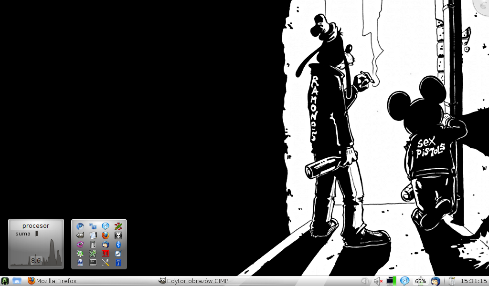489x286 pixels.
Task: Open the terminal launcher icon
Action: point(93,263)
